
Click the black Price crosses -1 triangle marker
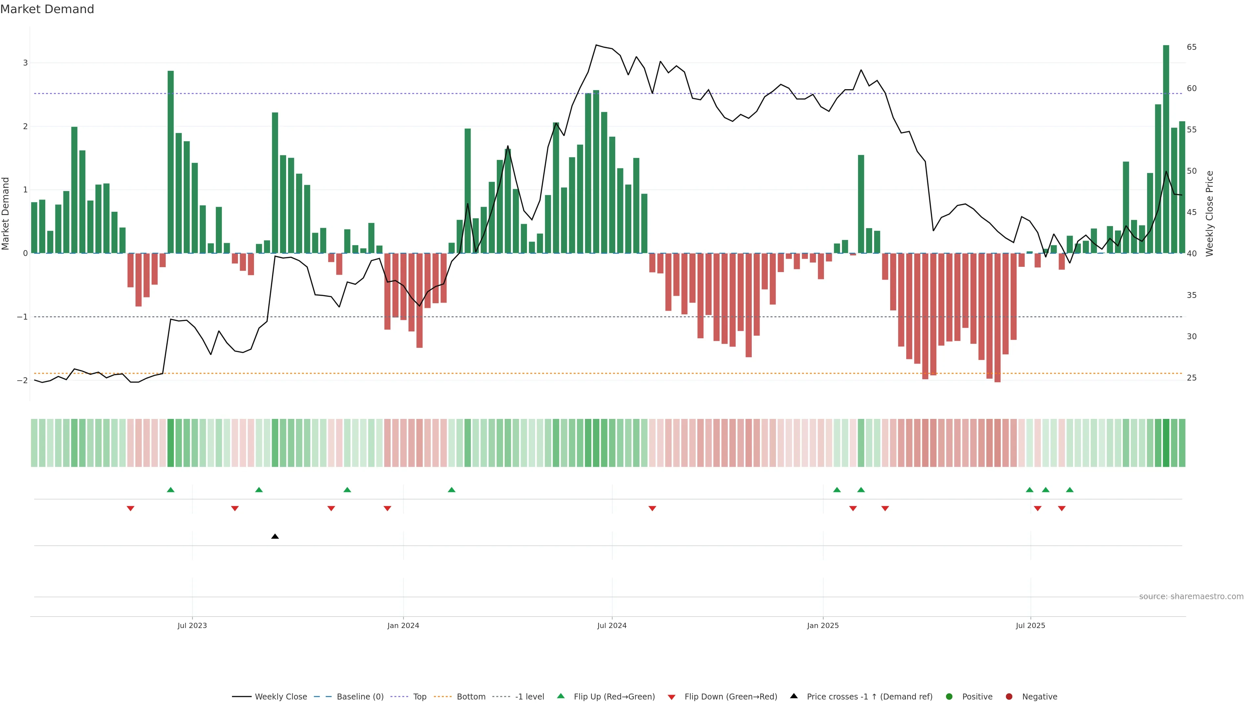point(275,537)
